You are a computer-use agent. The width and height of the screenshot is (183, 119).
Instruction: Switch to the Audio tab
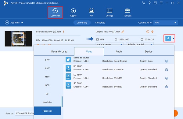coord(119,51)
